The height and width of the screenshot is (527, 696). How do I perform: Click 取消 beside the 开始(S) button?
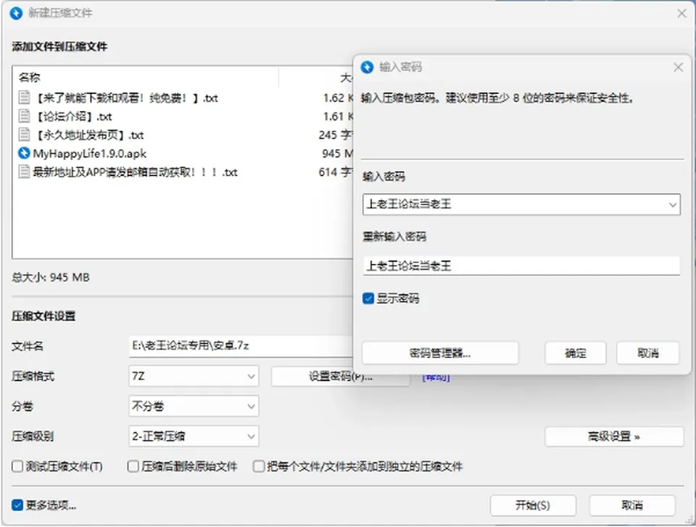632,505
